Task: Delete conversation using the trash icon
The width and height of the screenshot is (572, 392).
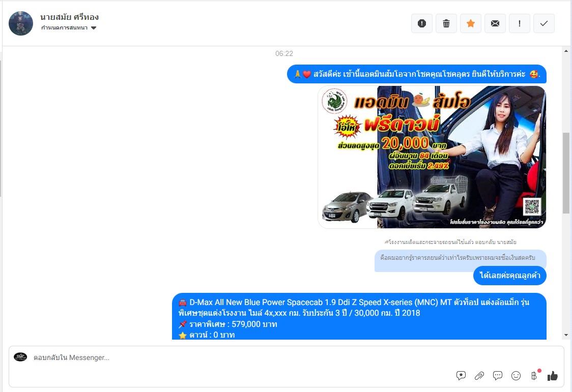Action: (446, 23)
